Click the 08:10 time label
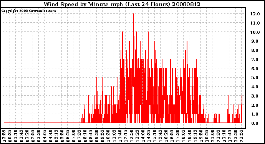The image size is (265, 144). [x=85, y=136]
